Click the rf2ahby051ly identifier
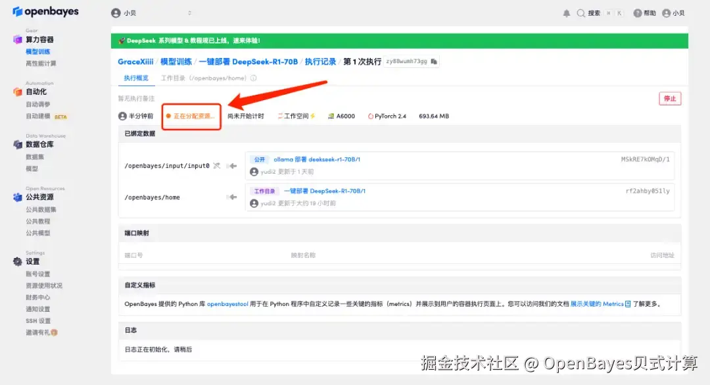The image size is (710, 385). (x=648, y=192)
